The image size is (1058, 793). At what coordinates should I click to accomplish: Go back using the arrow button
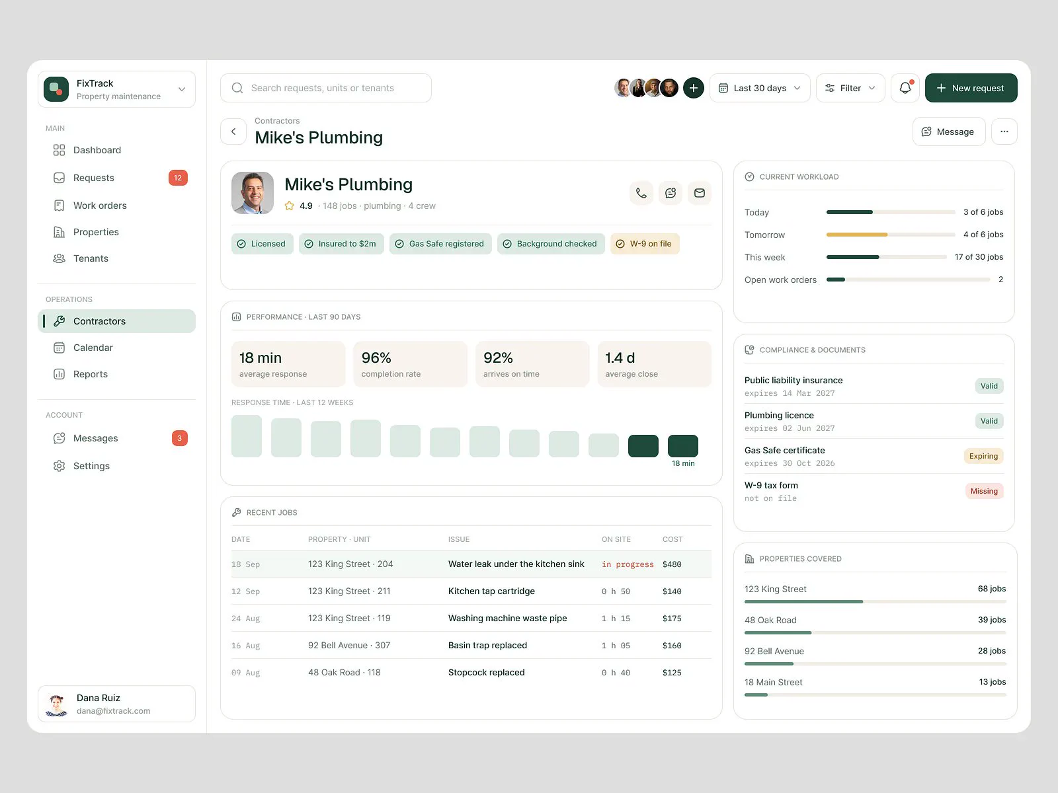click(233, 132)
